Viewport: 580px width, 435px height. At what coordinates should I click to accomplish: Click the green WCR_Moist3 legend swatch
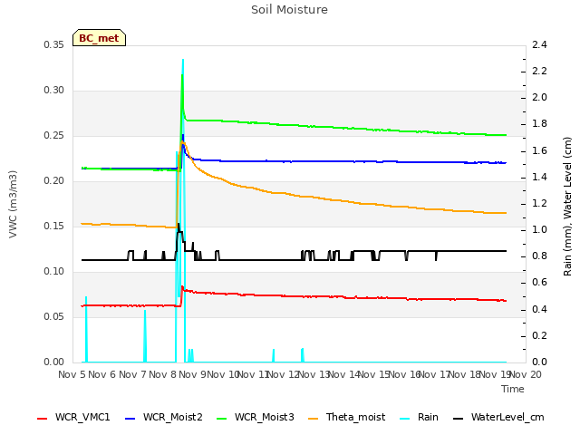(221, 419)
